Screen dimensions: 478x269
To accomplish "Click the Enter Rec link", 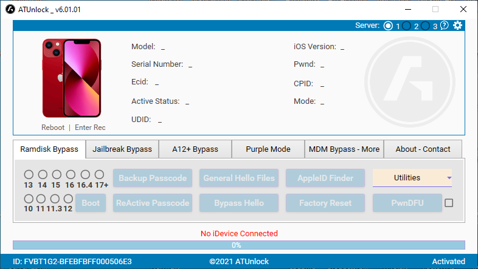I will coord(90,128).
